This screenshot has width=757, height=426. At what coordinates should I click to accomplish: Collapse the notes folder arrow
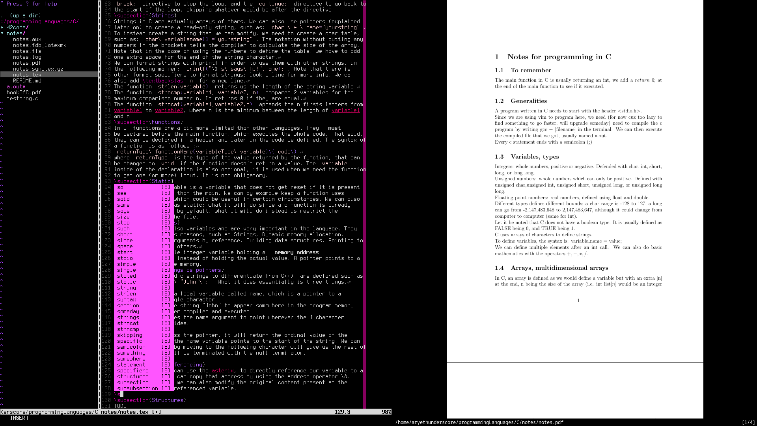tap(2, 34)
